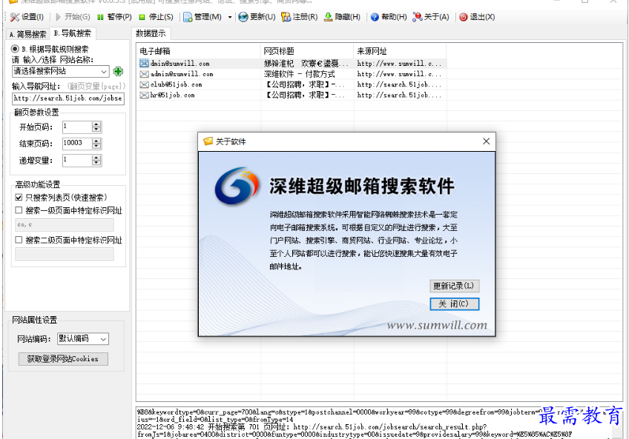Increase 开始页码 with the up arrow
629x439 pixels.
(x=96, y=124)
